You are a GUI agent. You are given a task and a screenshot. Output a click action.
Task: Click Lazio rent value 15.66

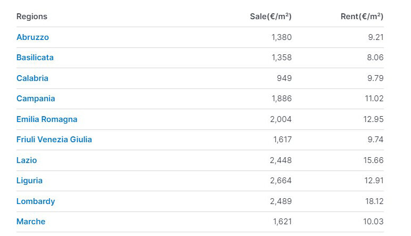click(374, 160)
